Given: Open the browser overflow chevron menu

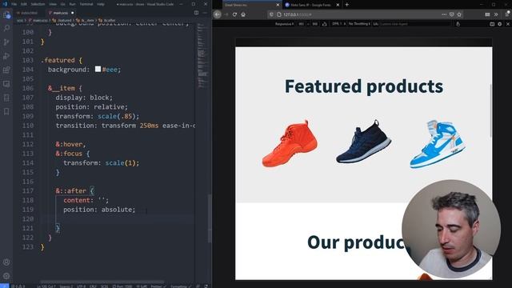Looking at the screenshot, I should coord(496,14).
